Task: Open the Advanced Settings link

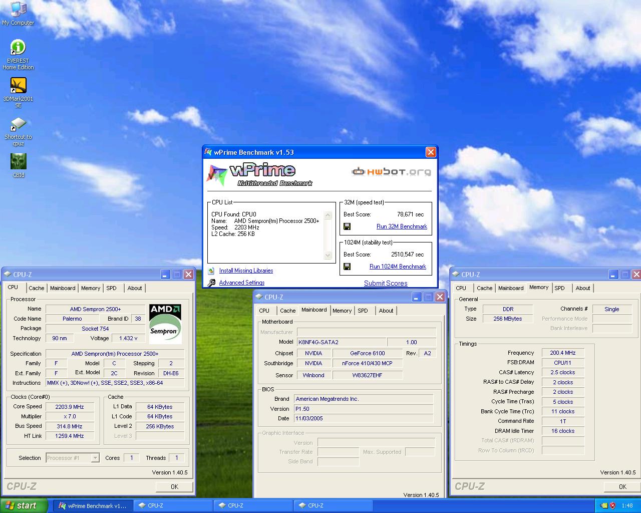Action: (x=242, y=283)
